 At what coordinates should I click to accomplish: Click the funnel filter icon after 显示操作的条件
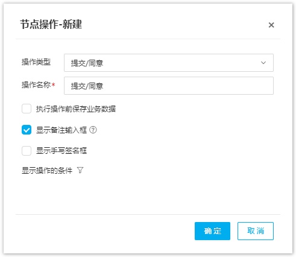[80, 170]
